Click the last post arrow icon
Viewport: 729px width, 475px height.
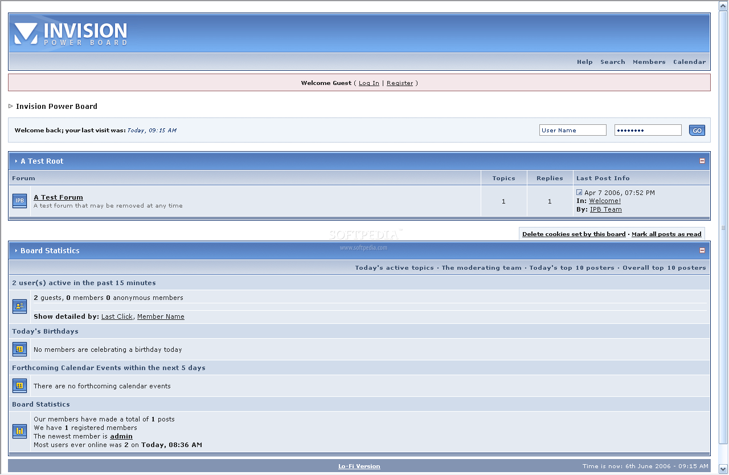tap(579, 193)
